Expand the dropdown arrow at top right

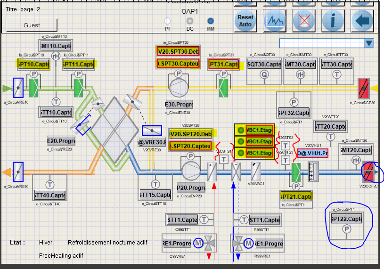(x=369, y=43)
